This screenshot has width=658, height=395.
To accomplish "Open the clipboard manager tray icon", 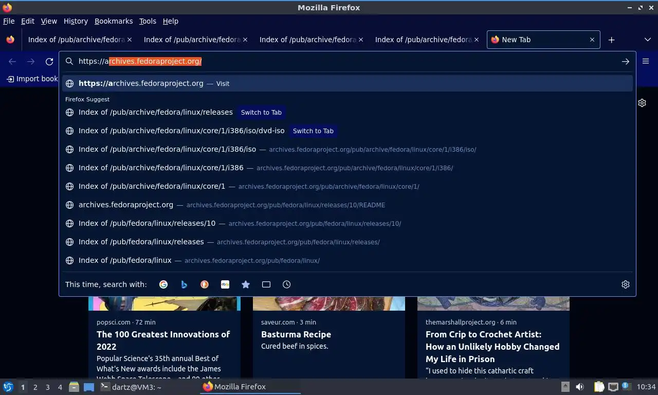I will click(599, 387).
